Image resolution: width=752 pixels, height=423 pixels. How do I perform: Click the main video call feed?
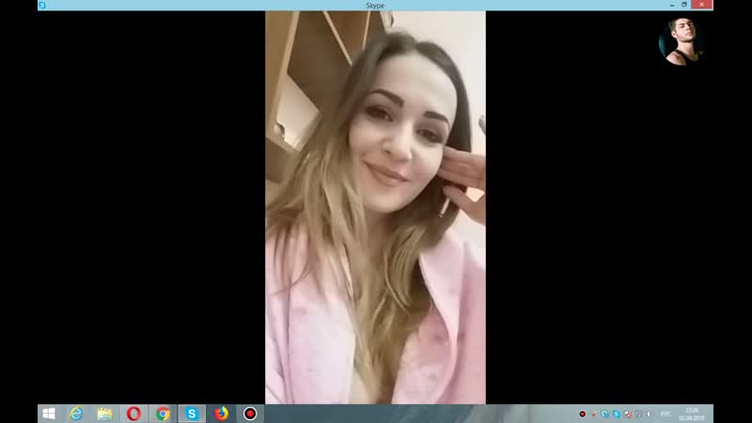(375, 207)
